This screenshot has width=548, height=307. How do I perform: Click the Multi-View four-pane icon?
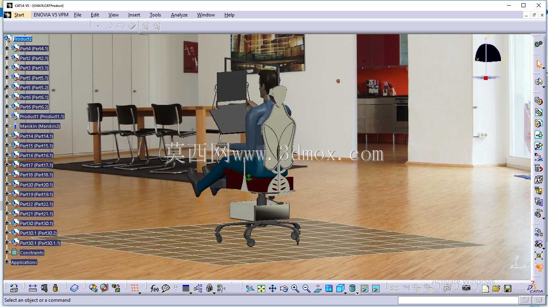(x=329, y=288)
